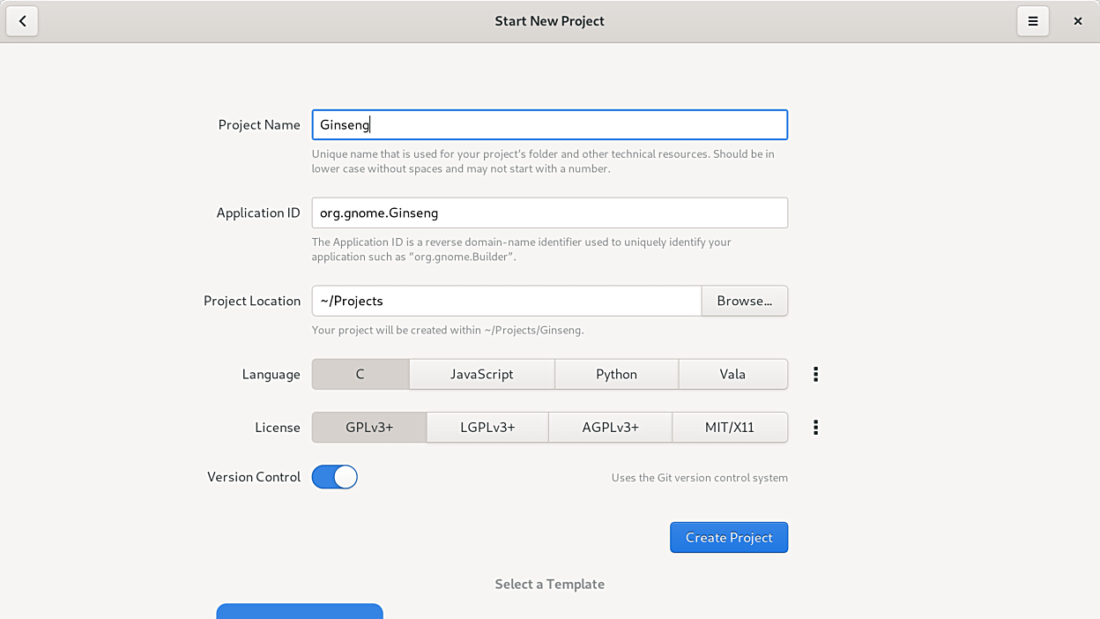Click the Create Project button
The image size is (1100, 619).
tap(728, 537)
